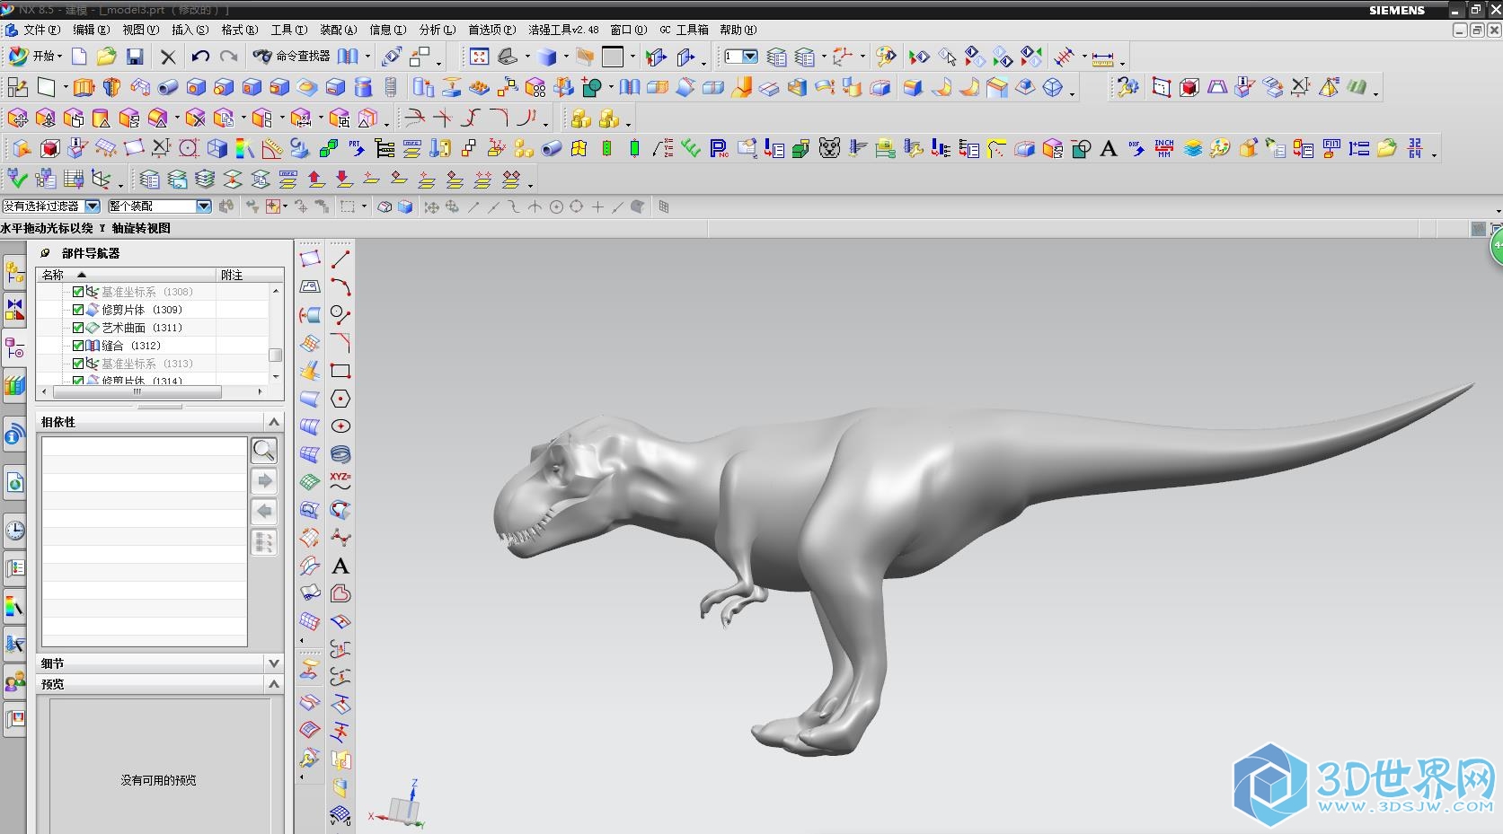The width and height of the screenshot is (1503, 834).
Task: Click the Assembly Navigator sidebar tab
Action: (14, 272)
